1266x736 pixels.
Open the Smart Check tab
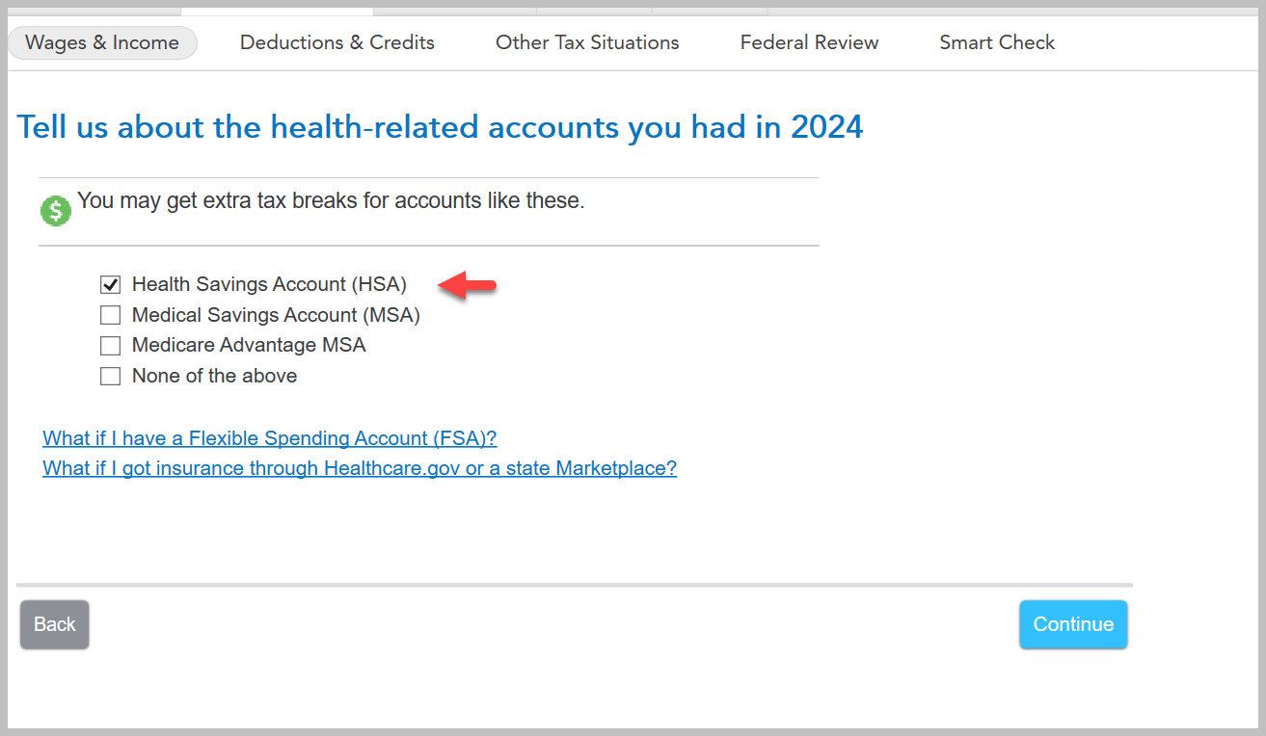[997, 42]
